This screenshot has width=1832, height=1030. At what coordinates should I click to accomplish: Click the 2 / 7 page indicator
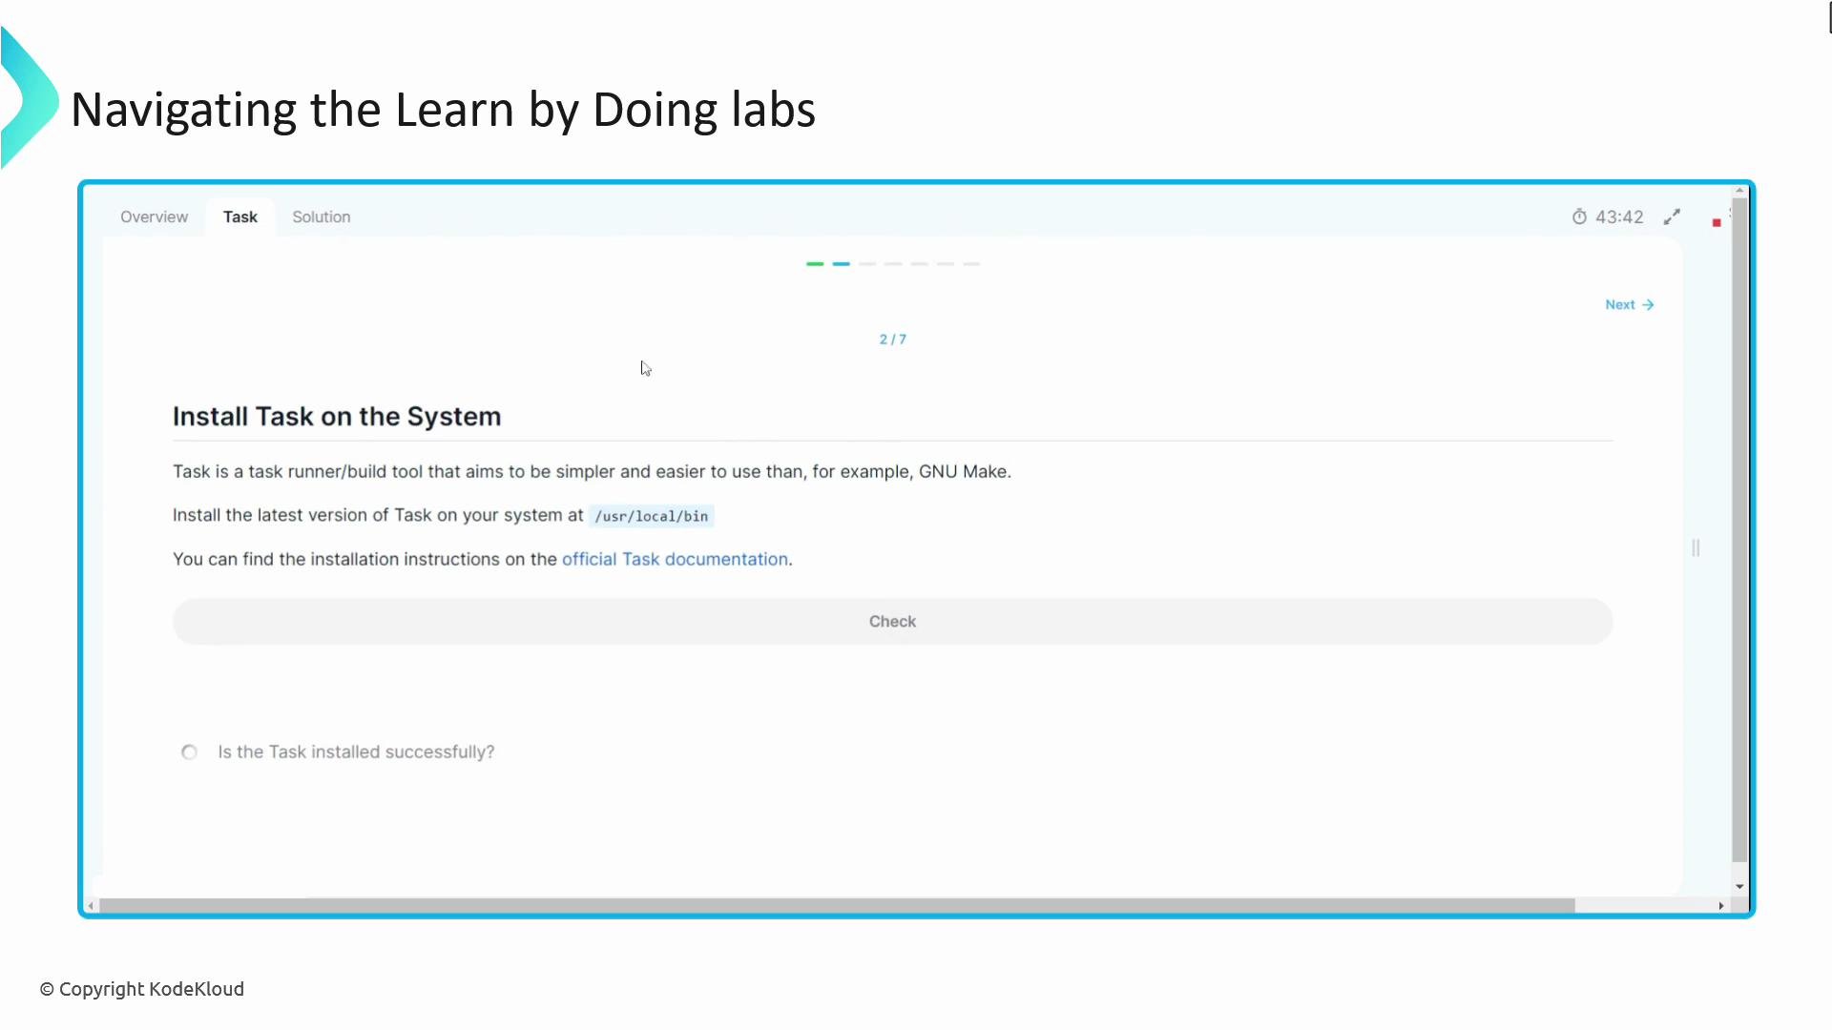(x=893, y=339)
